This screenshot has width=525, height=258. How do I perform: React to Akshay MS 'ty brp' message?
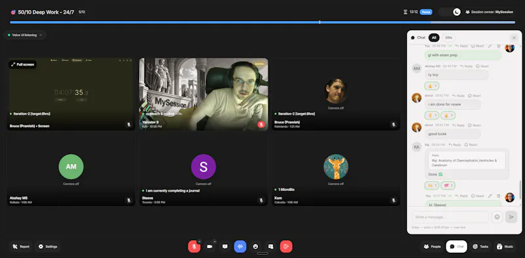(482, 66)
